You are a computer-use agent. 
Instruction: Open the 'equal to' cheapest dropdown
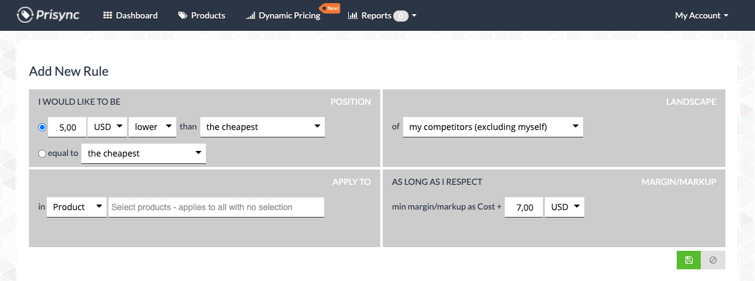(x=144, y=153)
